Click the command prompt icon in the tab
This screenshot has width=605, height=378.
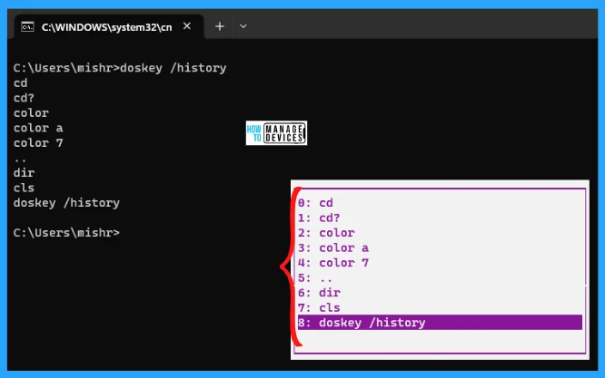(x=27, y=27)
